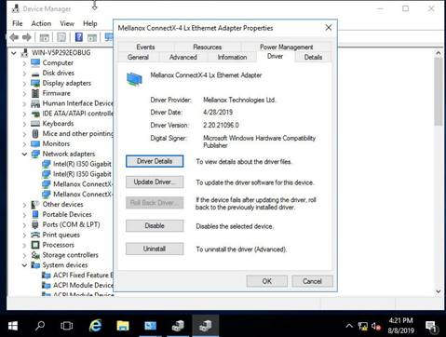
Task: Expand the Other devices node
Action: pyautogui.click(x=24, y=205)
